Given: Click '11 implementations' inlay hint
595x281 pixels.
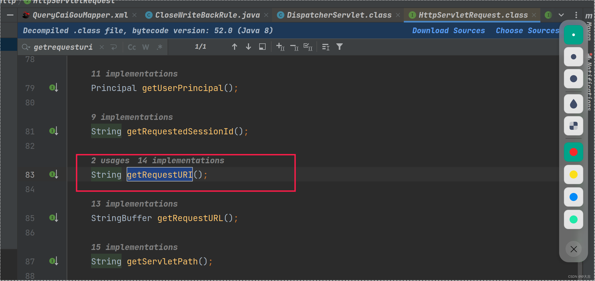Looking at the screenshot, I should tap(134, 74).
